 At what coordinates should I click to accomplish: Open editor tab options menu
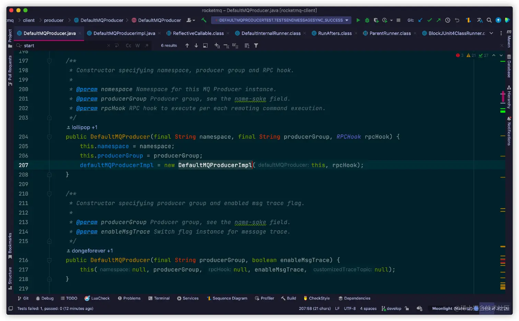[501, 33]
